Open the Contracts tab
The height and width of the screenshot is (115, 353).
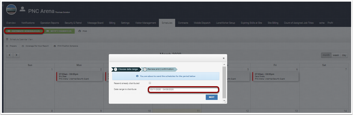[183, 23]
